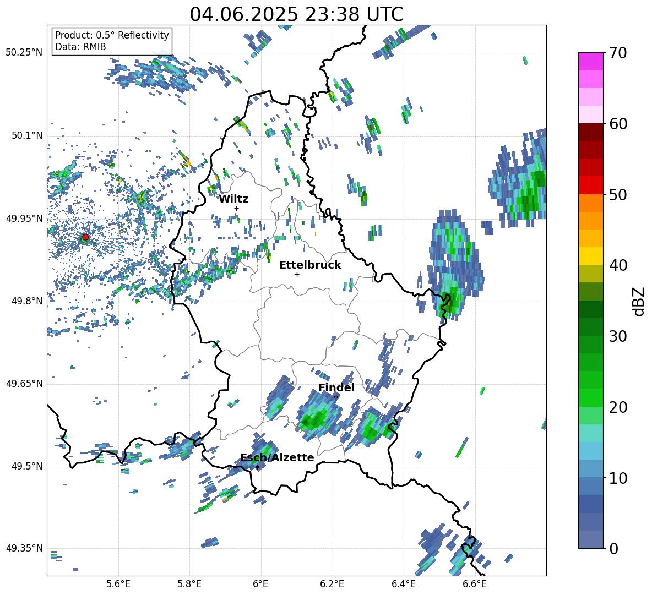Click the 49.5°N latitude label
This screenshot has height=595, width=652.
tap(27, 466)
